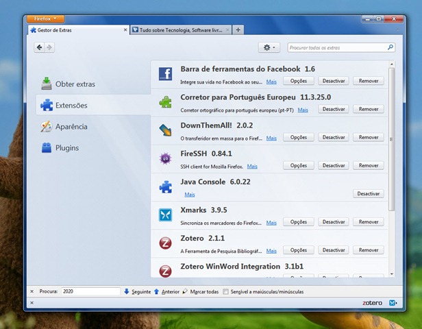Screen dimensions: 422x329
Task: Select Extensões category
Action: 93,106
